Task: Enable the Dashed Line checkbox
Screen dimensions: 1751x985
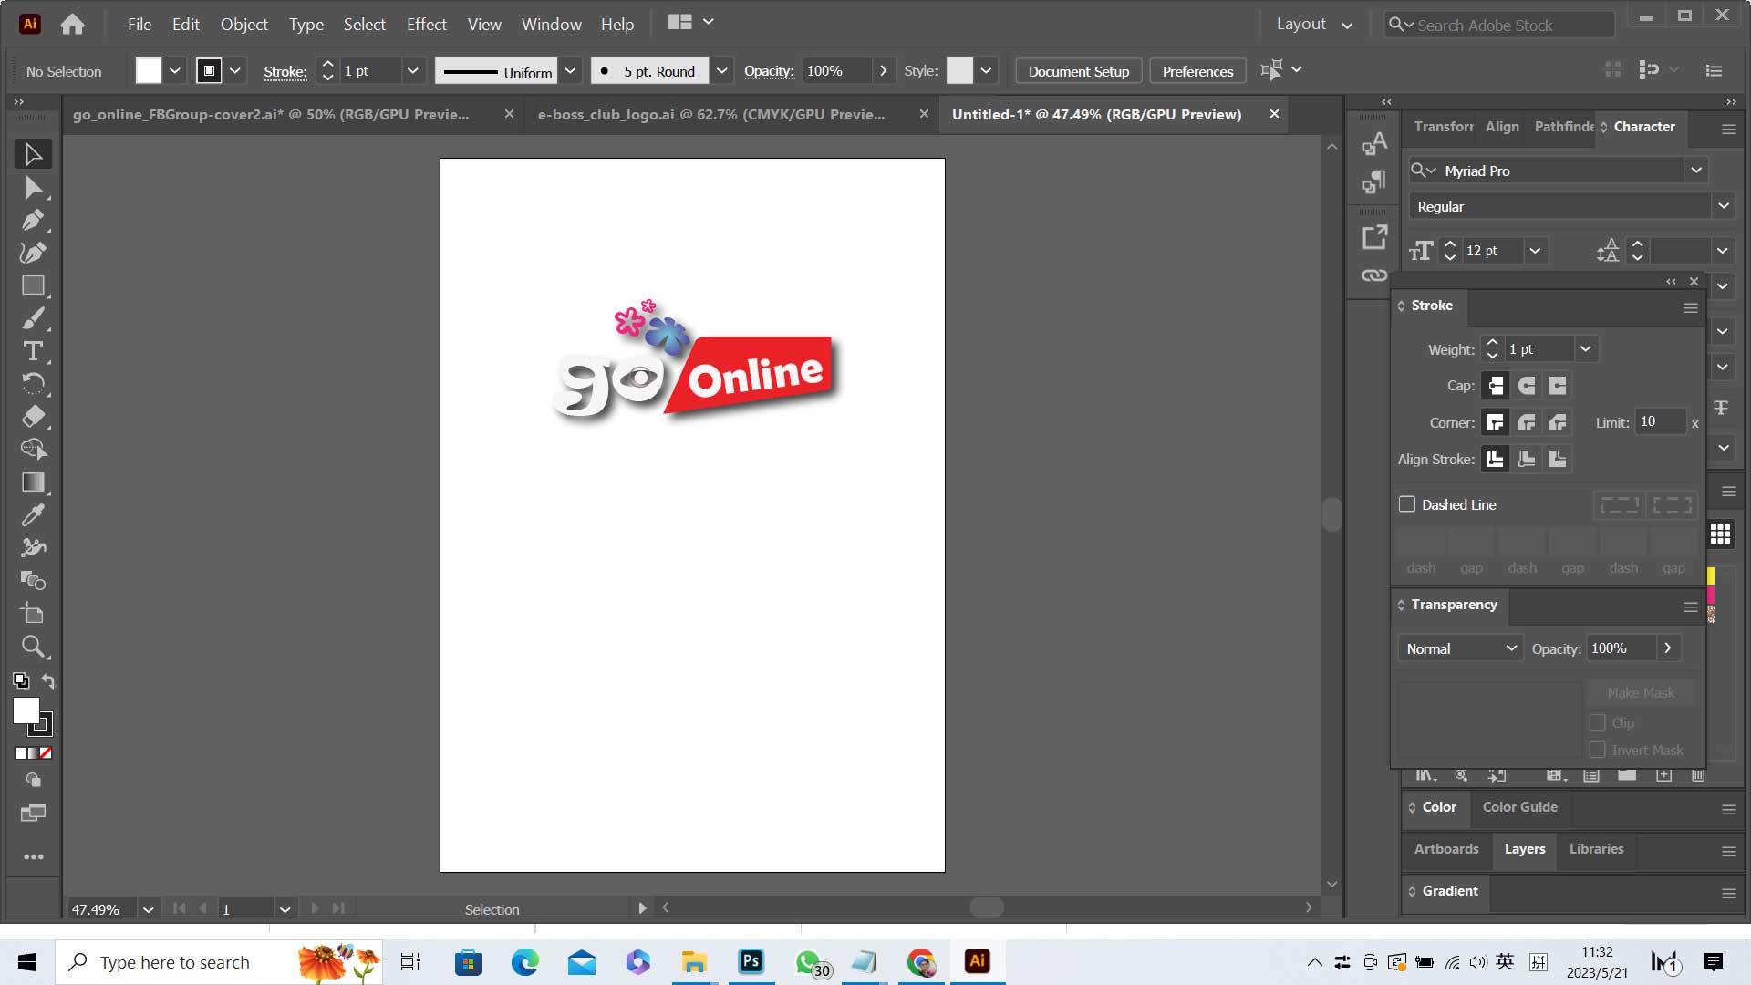Action: click(x=1407, y=504)
